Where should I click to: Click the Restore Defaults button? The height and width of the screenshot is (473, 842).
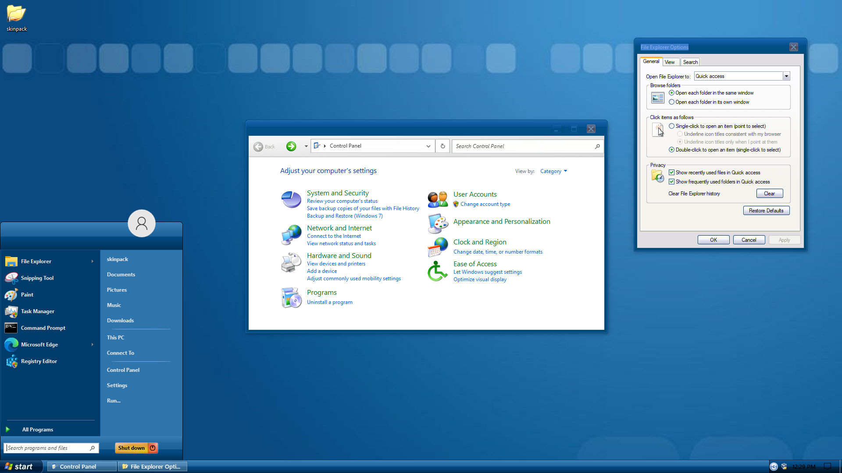766,211
